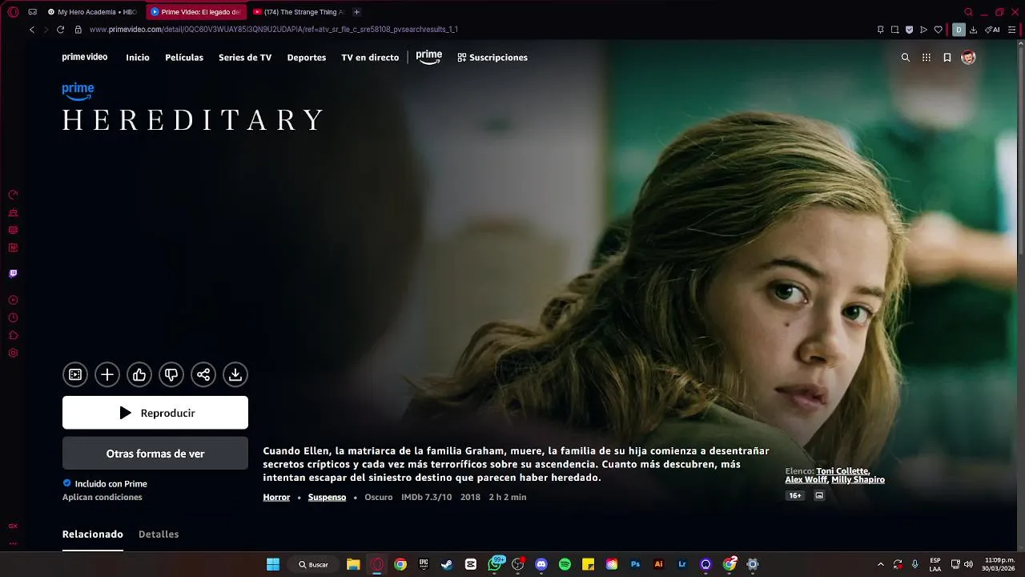
Task: Click the thumbs-down dislike icon
Action: pos(171,374)
